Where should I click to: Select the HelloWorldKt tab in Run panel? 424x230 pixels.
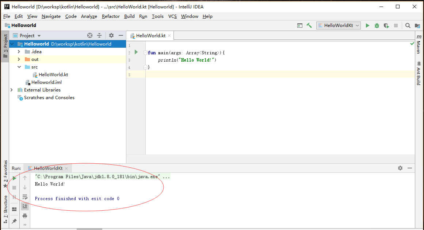(x=48, y=168)
